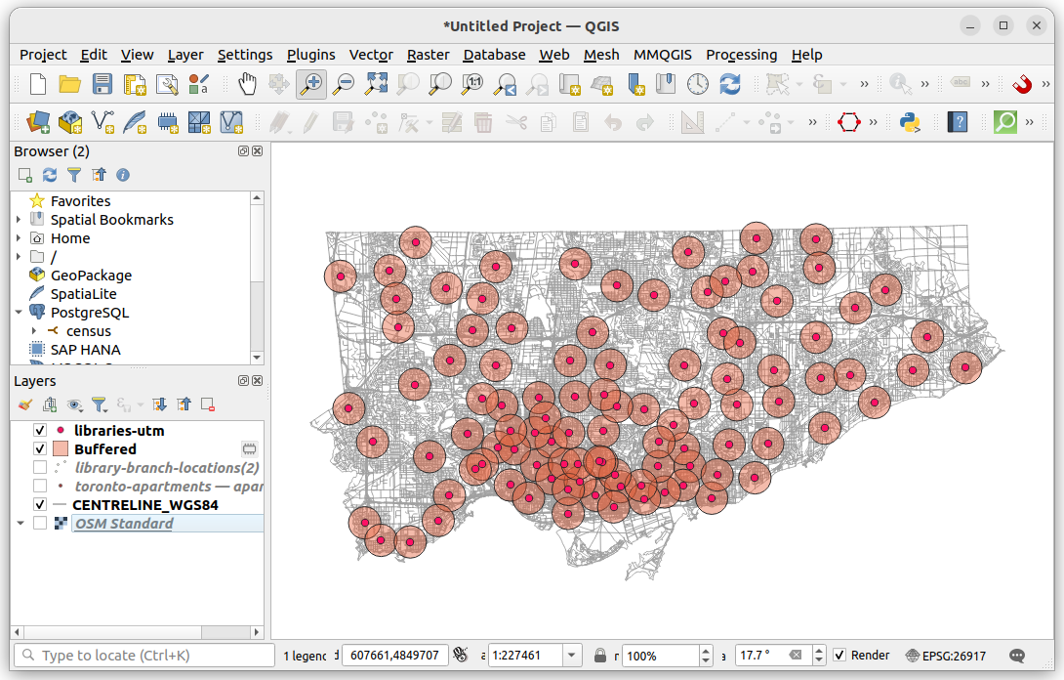
Task: Click the Manage Map Themes button
Action: click(75, 404)
